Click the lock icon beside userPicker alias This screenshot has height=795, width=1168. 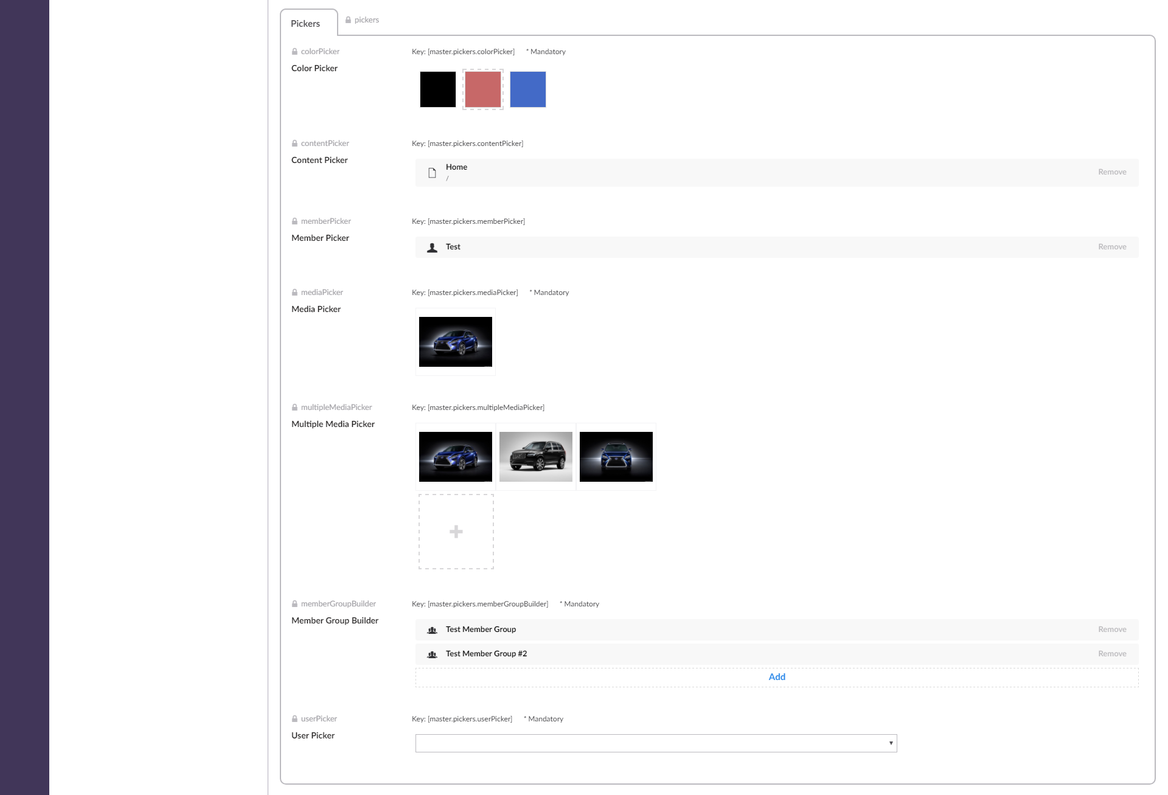294,719
